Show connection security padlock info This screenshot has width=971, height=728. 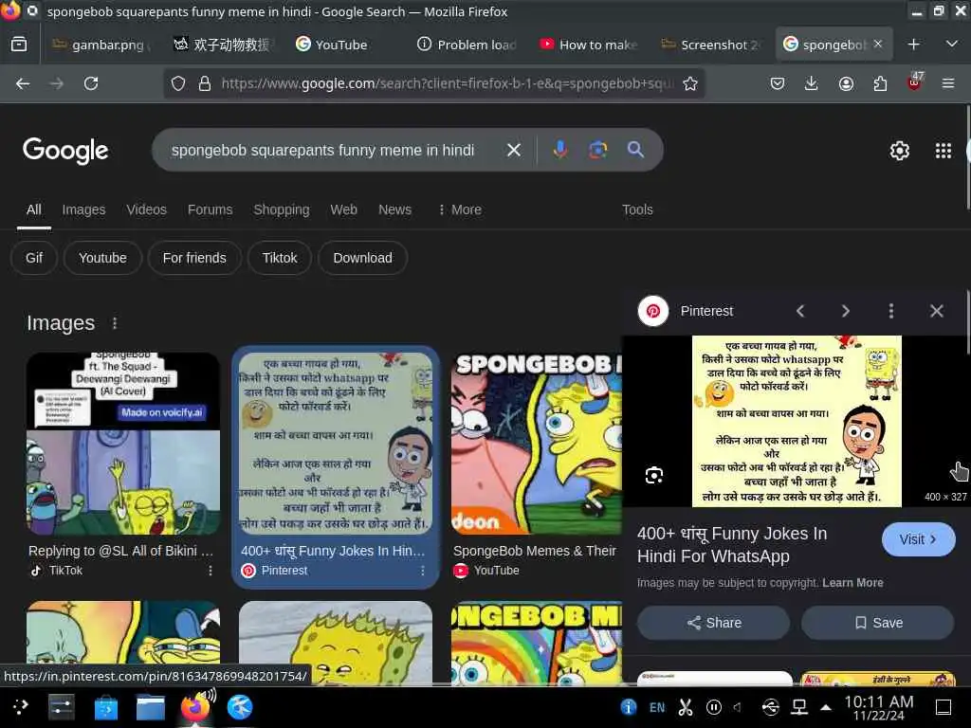click(205, 83)
